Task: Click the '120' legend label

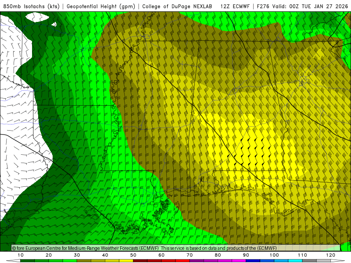Action: pos(331,255)
